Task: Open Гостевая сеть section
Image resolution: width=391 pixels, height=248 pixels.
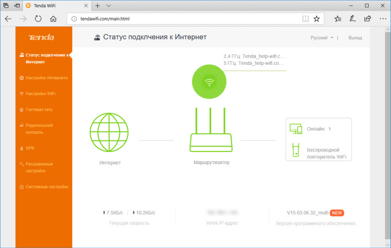Action: click(x=39, y=110)
